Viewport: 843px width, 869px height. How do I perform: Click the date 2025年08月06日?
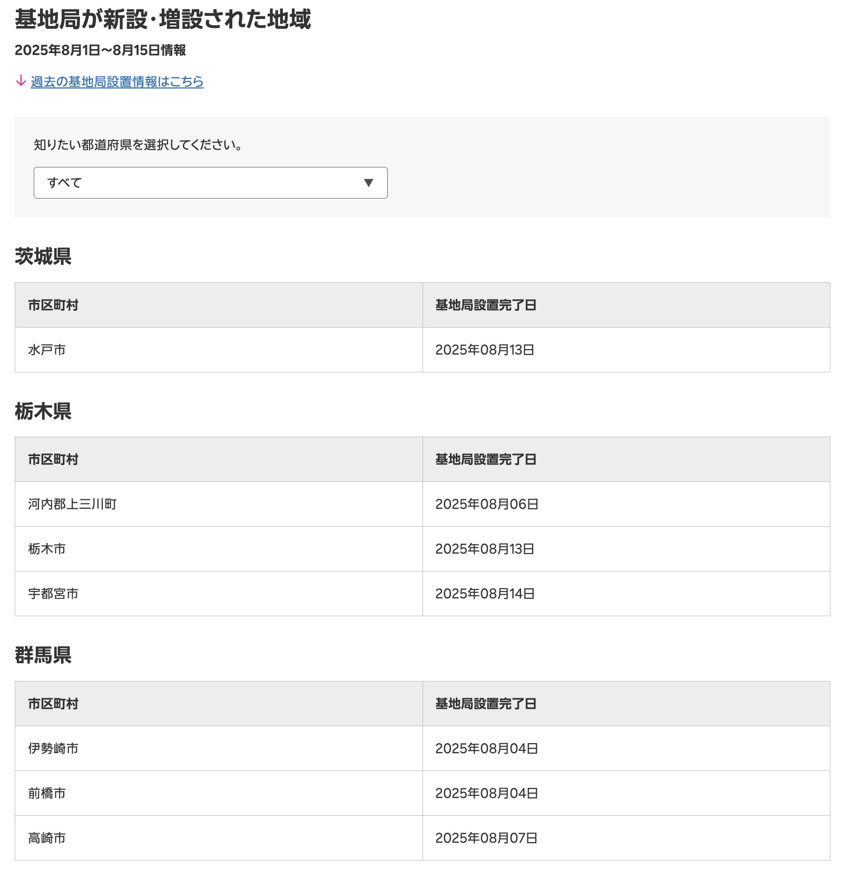(626, 504)
